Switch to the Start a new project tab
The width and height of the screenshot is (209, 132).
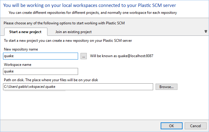click(26, 32)
